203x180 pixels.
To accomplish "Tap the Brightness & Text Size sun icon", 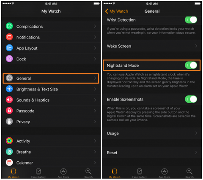I will tap(9, 89).
